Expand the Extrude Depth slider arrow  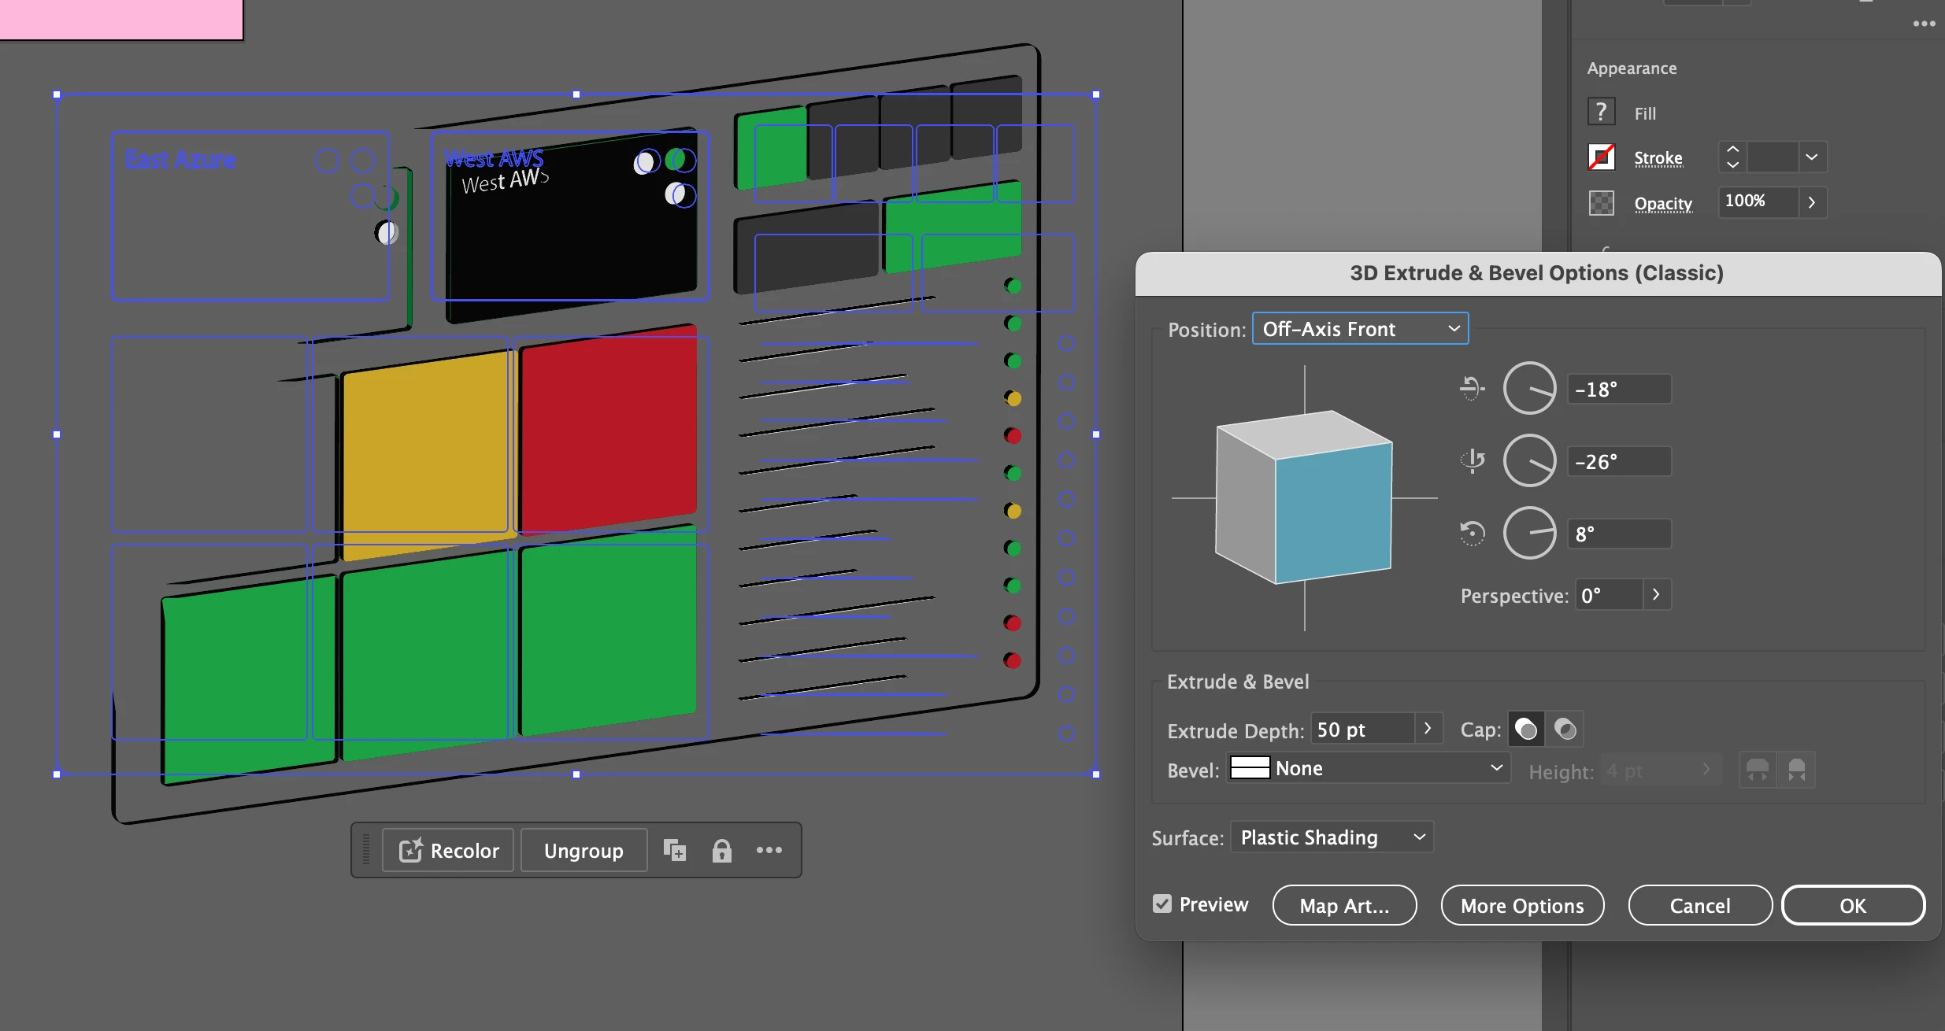click(x=1428, y=730)
